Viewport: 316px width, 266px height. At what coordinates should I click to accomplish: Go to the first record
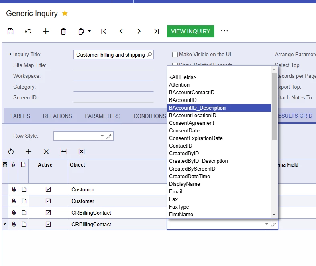coord(104,31)
